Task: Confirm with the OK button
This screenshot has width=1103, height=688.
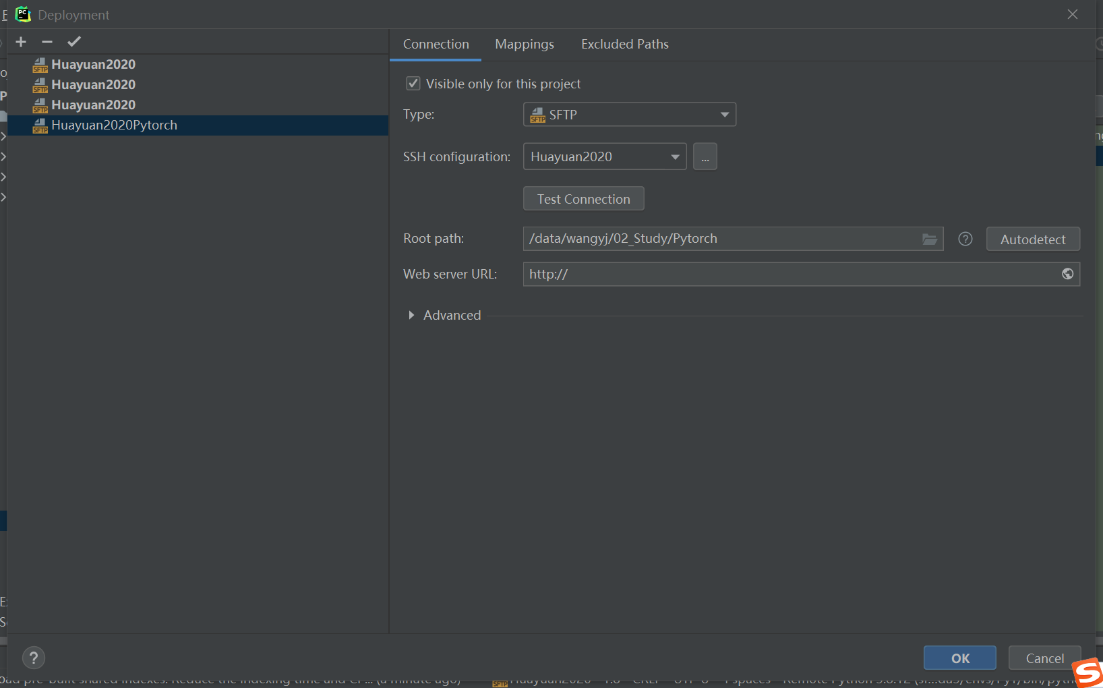Action: tap(960, 658)
